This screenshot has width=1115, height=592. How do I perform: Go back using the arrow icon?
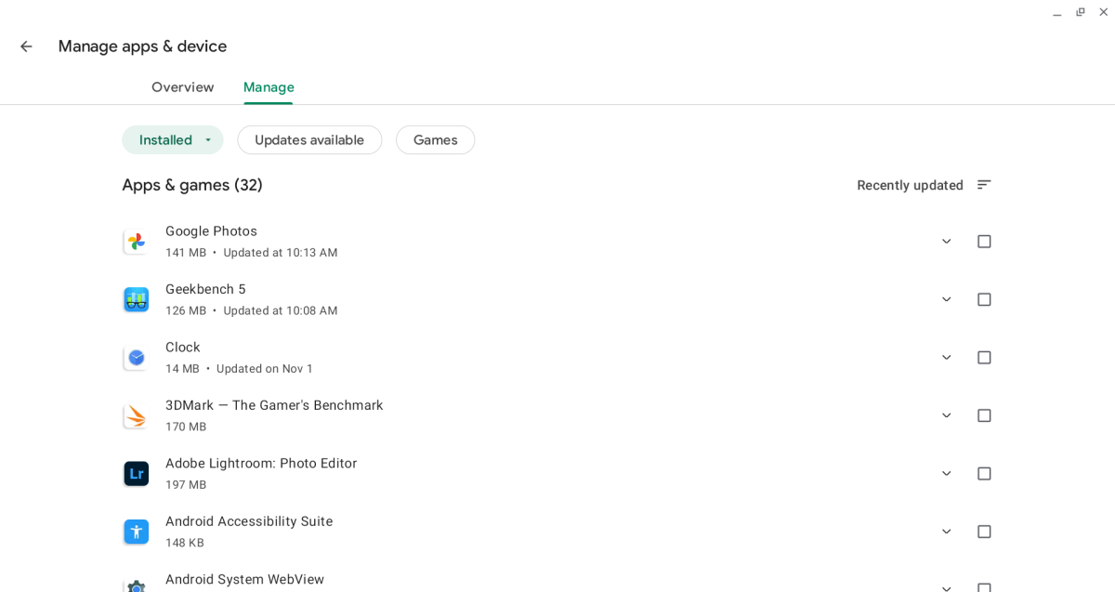(26, 46)
